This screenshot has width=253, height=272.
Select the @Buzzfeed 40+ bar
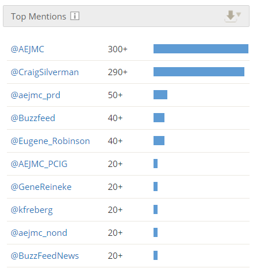(159, 118)
